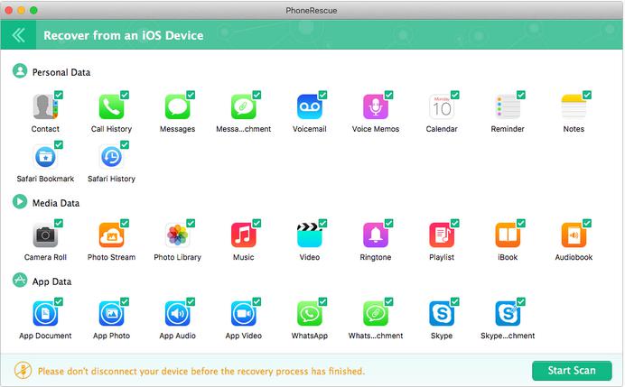Select the Playlist icon
The image size is (625, 387).
click(x=442, y=235)
